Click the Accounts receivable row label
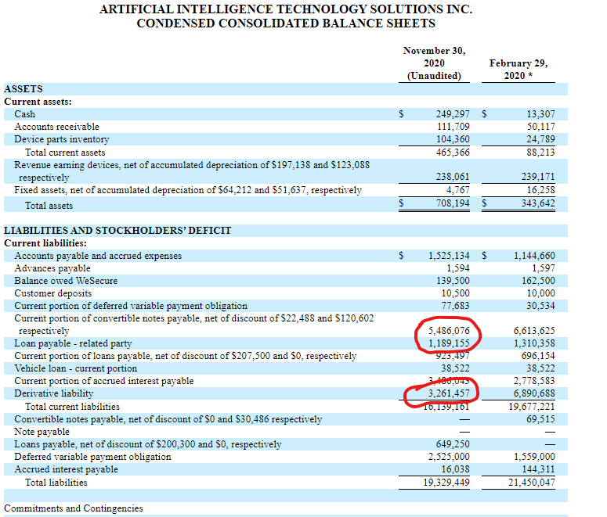Image resolution: width=607 pixels, height=517 pixels. 56,127
